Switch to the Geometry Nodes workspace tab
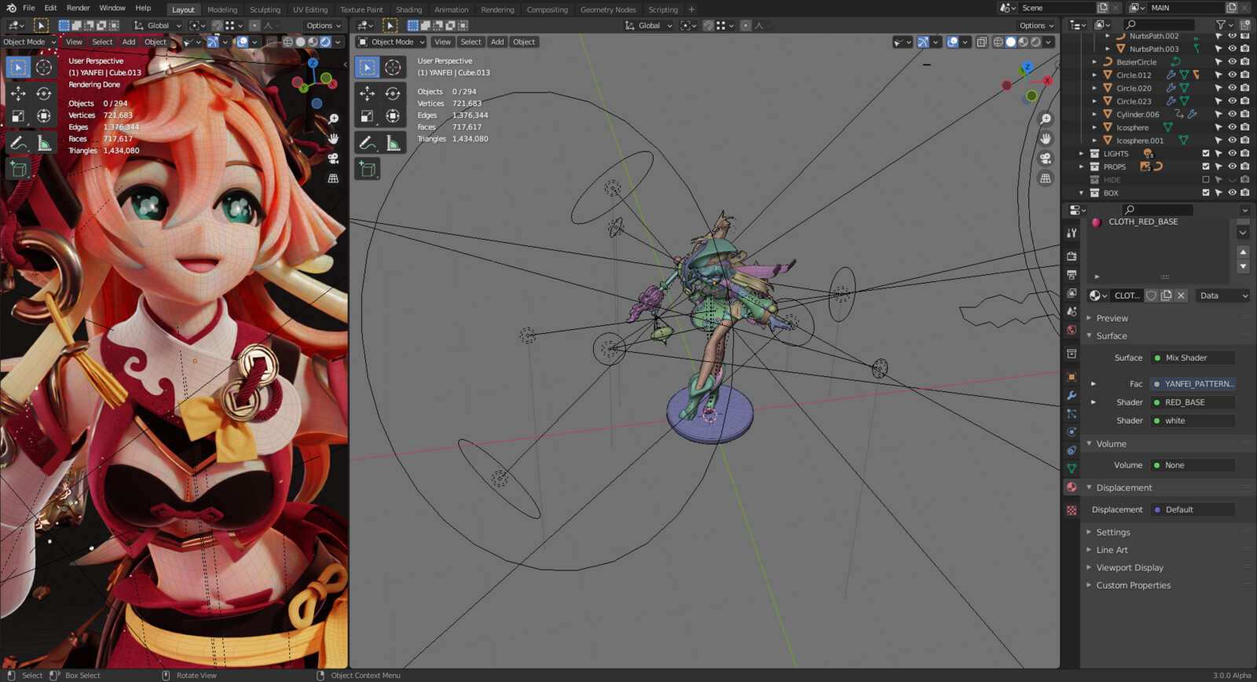1257x682 pixels. pos(608,9)
